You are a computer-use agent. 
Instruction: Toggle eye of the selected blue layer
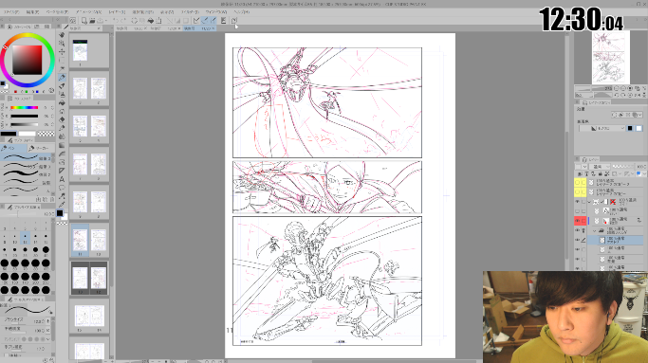pos(578,240)
